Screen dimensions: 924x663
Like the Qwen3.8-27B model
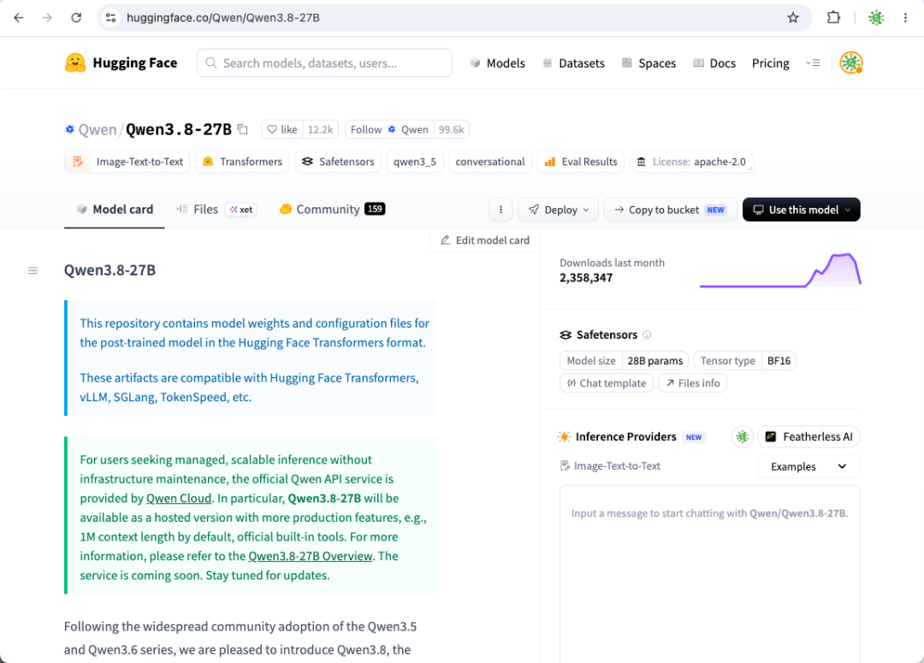pos(282,130)
